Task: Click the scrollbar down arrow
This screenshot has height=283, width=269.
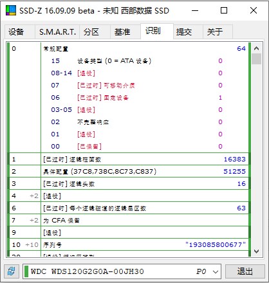Action: 256,251
